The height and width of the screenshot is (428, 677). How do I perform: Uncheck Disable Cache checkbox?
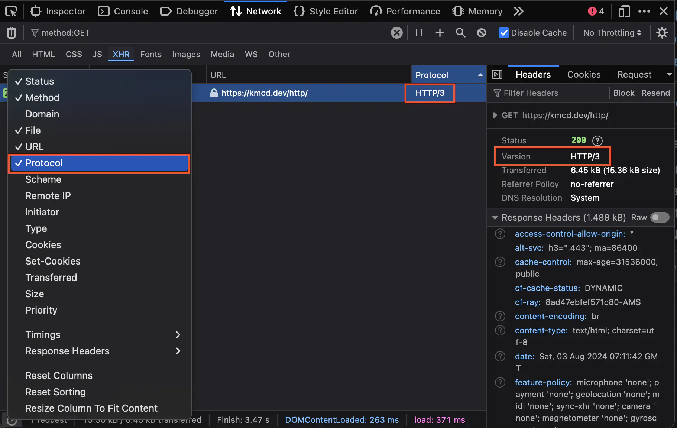[503, 33]
